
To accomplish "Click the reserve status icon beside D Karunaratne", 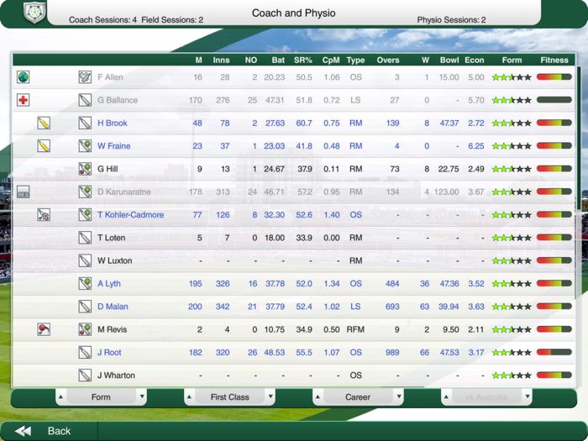I will [x=24, y=192].
